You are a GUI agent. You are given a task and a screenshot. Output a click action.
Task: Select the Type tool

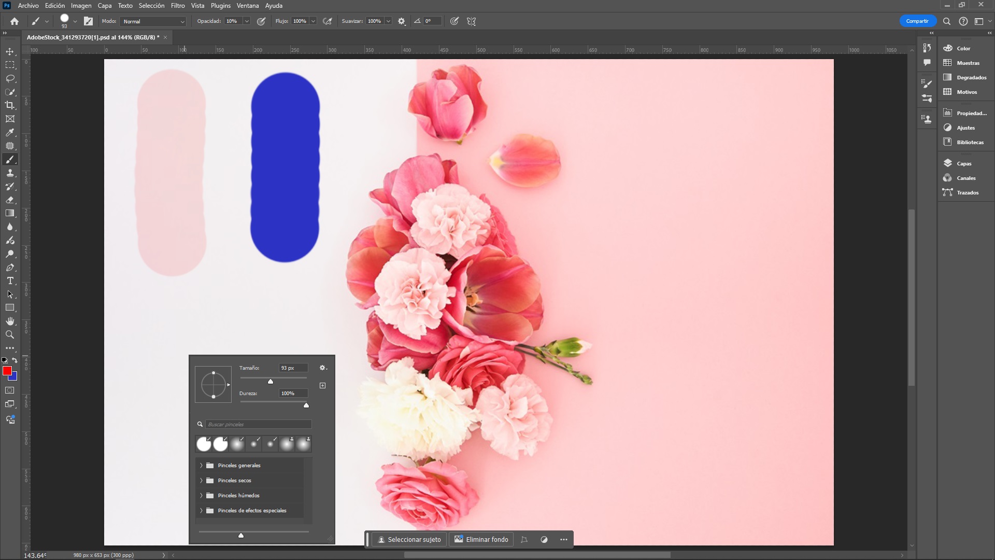click(x=10, y=281)
